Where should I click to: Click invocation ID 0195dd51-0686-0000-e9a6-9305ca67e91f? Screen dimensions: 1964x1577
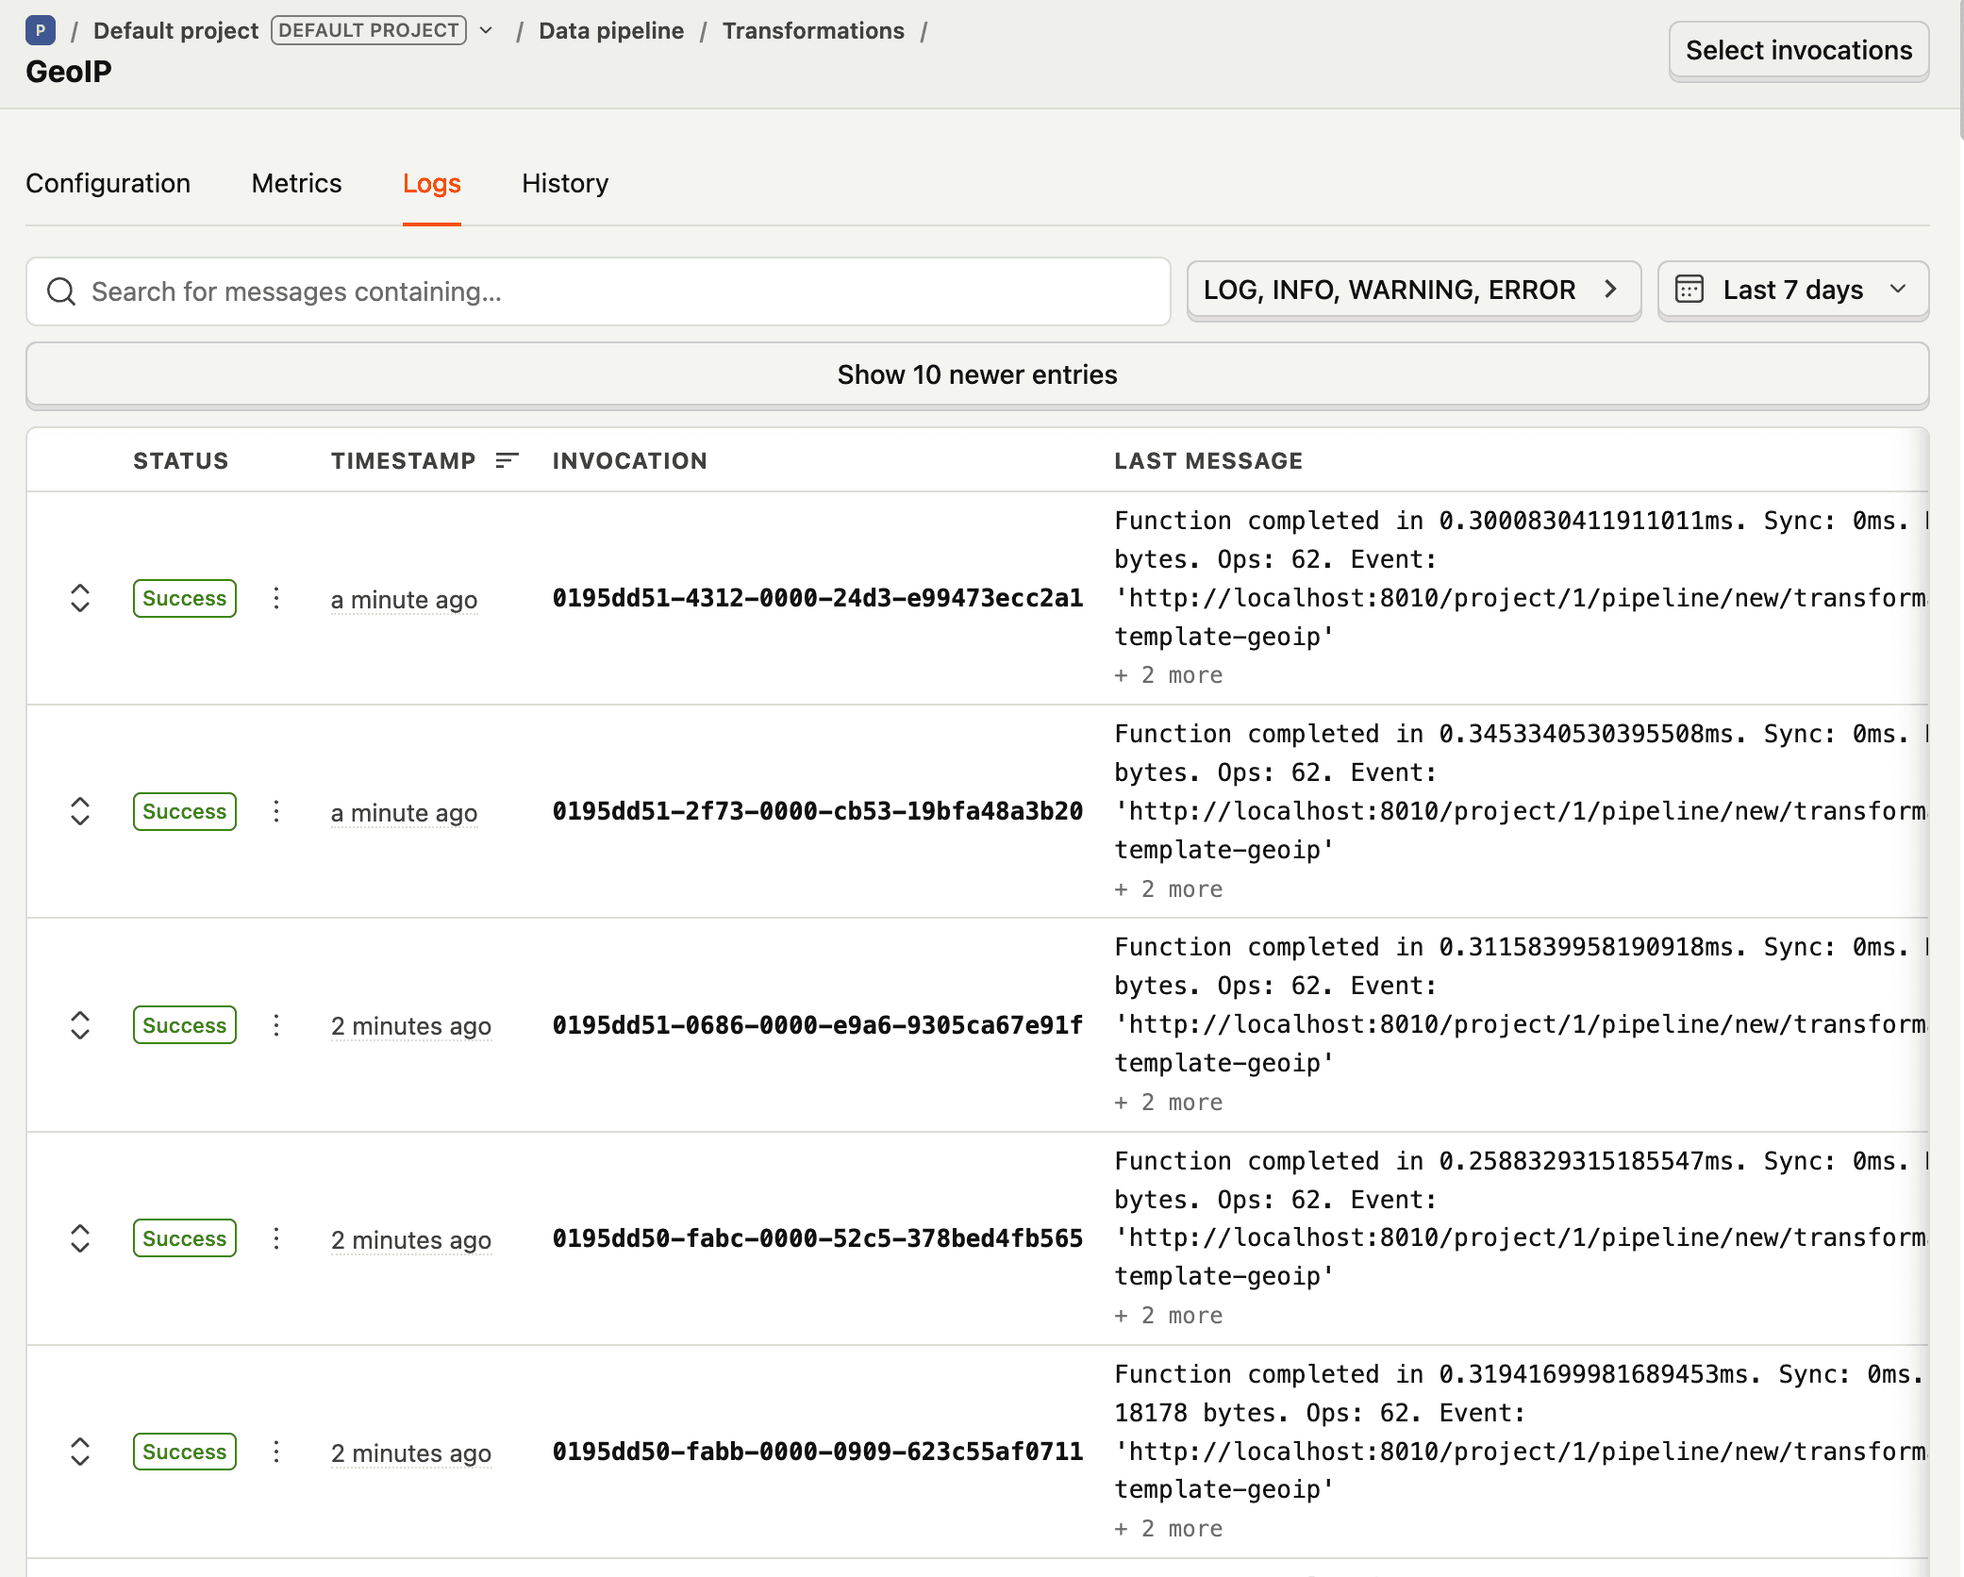818,1025
